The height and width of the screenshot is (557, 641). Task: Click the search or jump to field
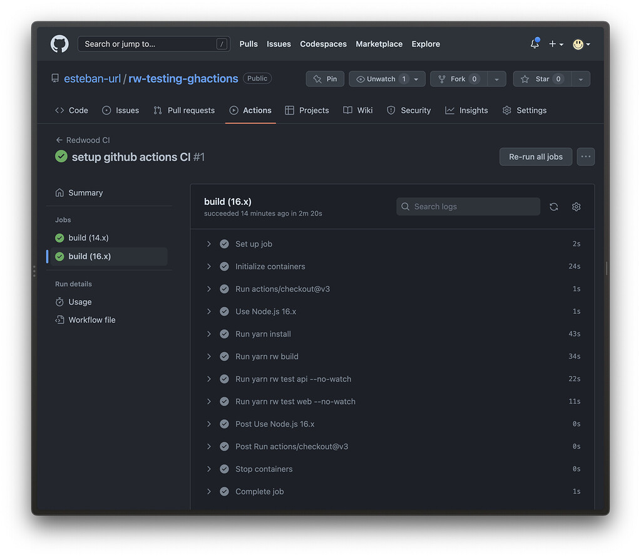pyautogui.click(x=154, y=44)
